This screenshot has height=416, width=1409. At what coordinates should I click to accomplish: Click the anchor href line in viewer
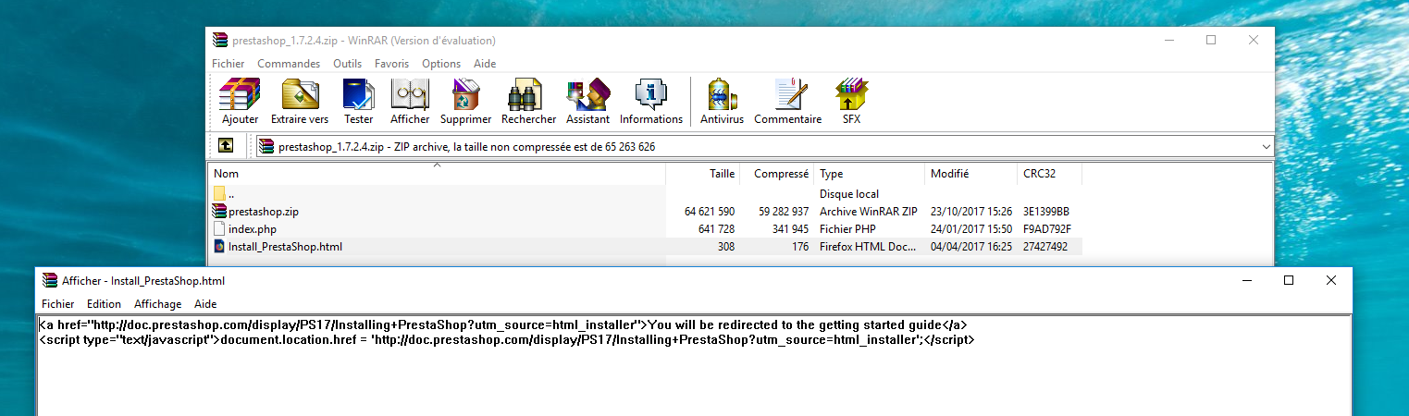click(x=504, y=325)
